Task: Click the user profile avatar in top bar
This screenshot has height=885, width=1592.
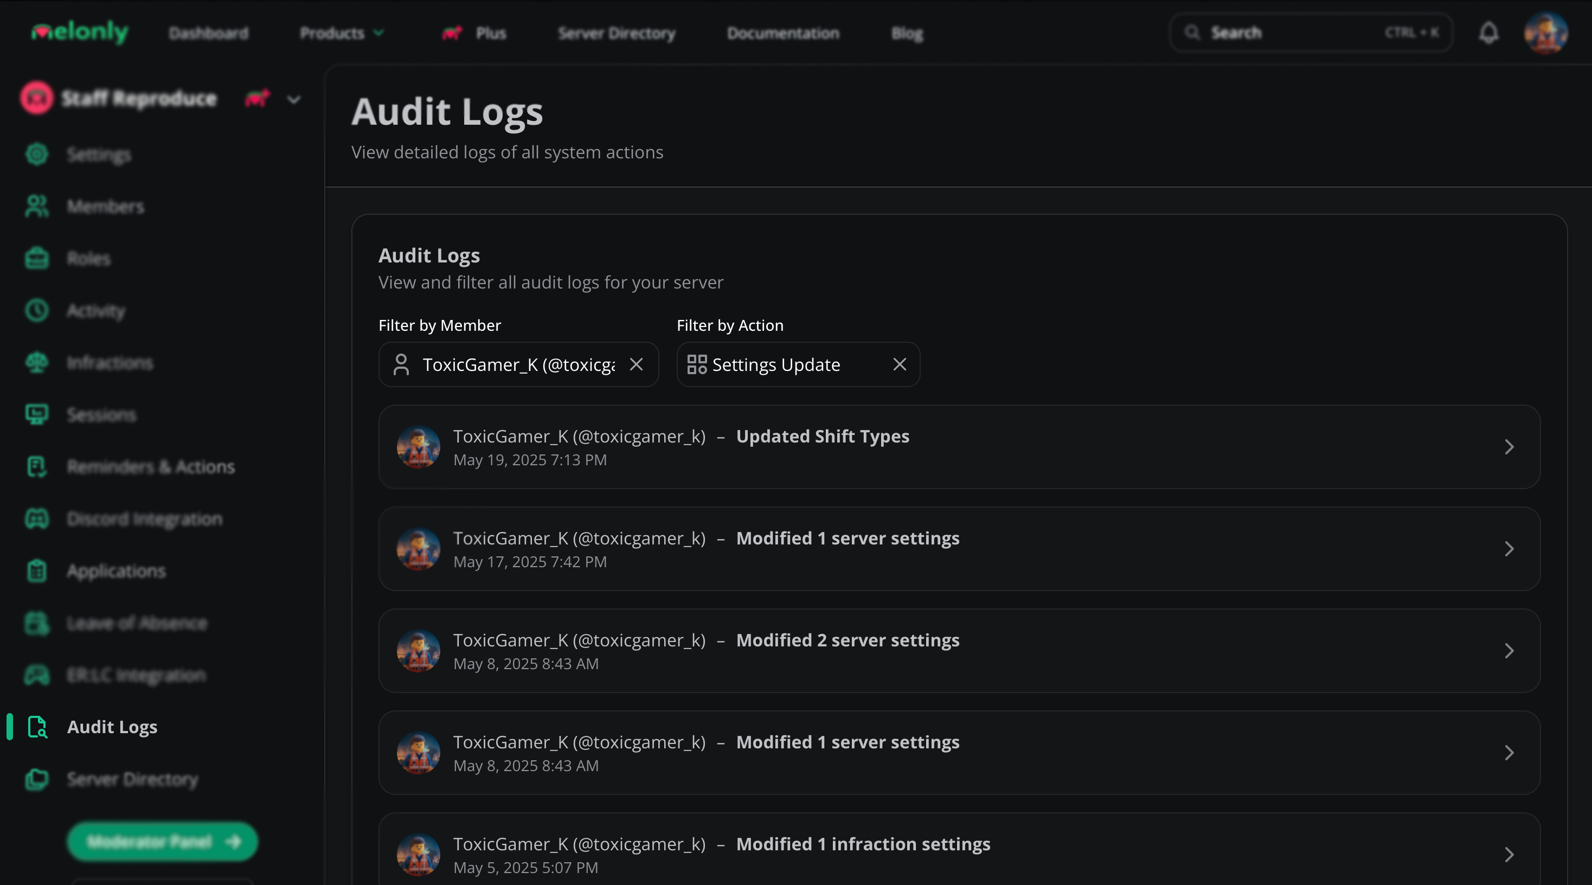Action: coord(1545,33)
